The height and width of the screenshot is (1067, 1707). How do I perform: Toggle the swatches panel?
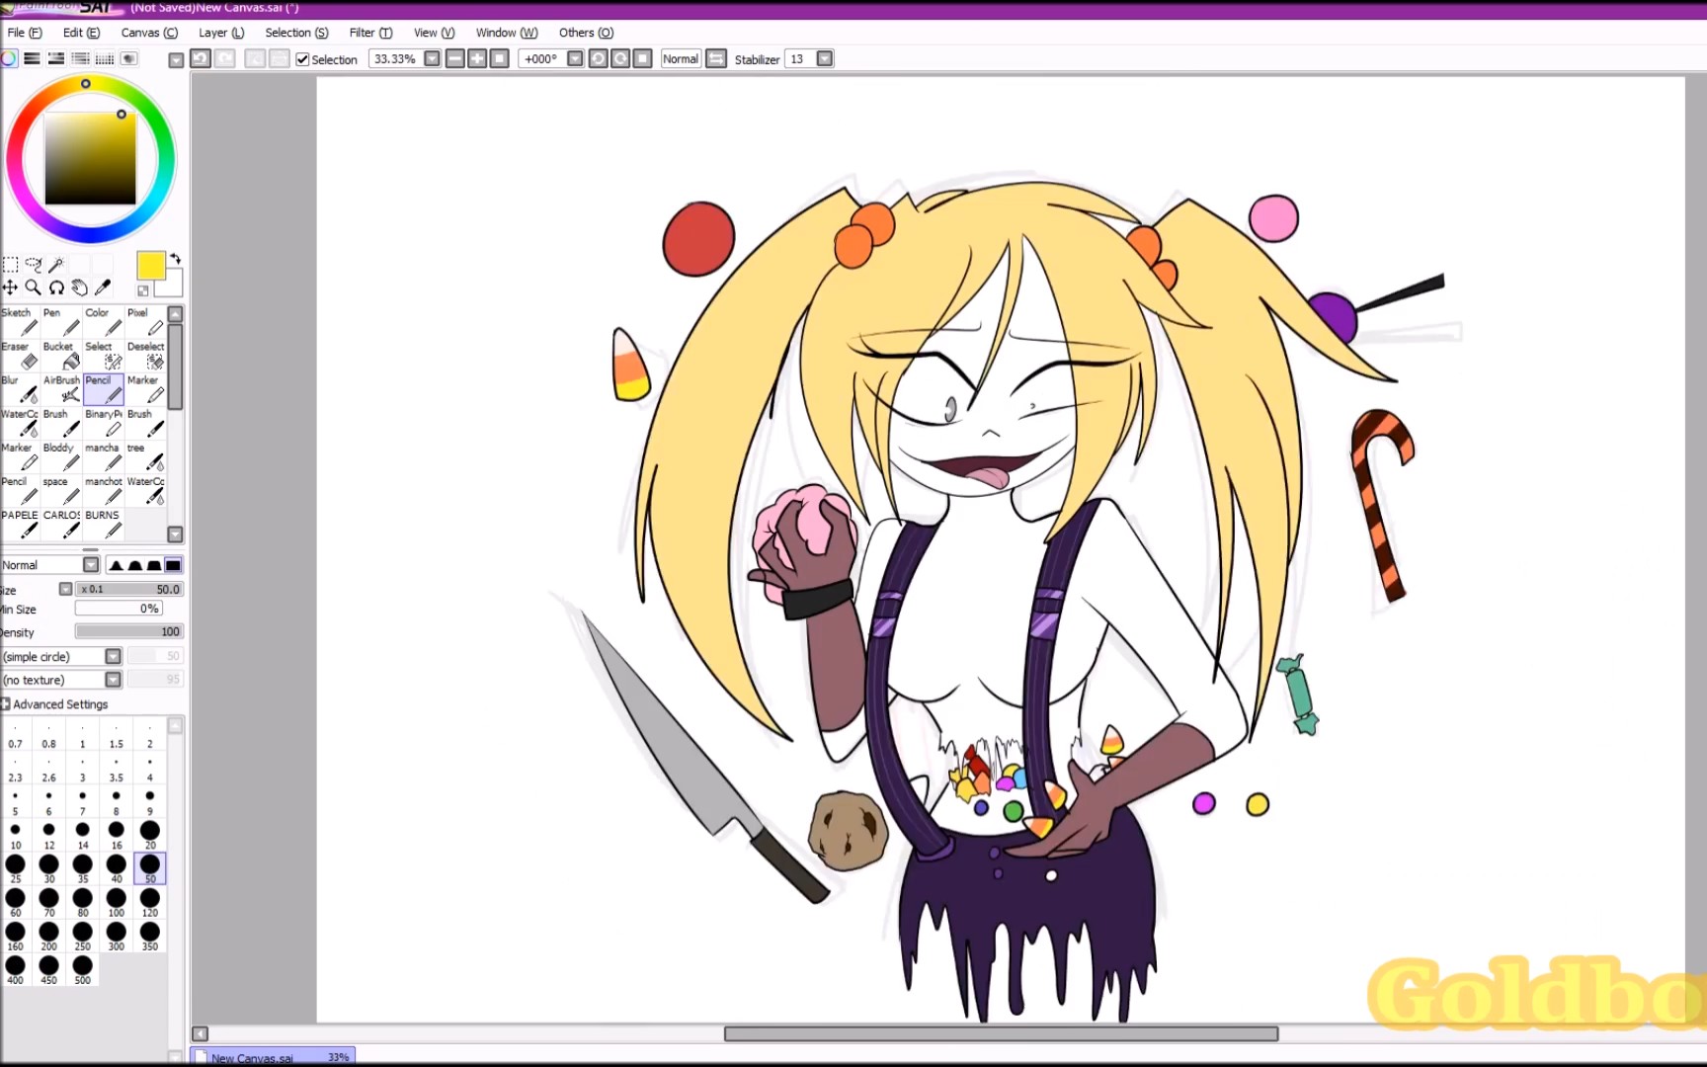click(104, 58)
